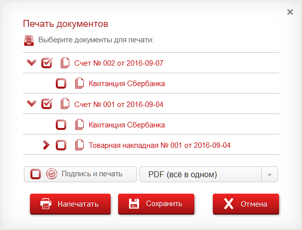Check the Товарная накладная № 001 checkbox
The image size is (302, 230).
61,145
